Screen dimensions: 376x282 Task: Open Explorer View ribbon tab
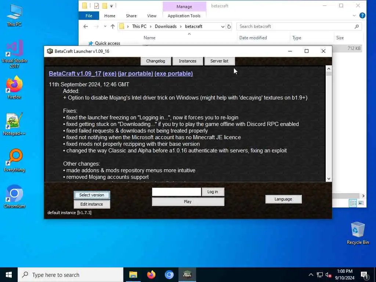152,16
